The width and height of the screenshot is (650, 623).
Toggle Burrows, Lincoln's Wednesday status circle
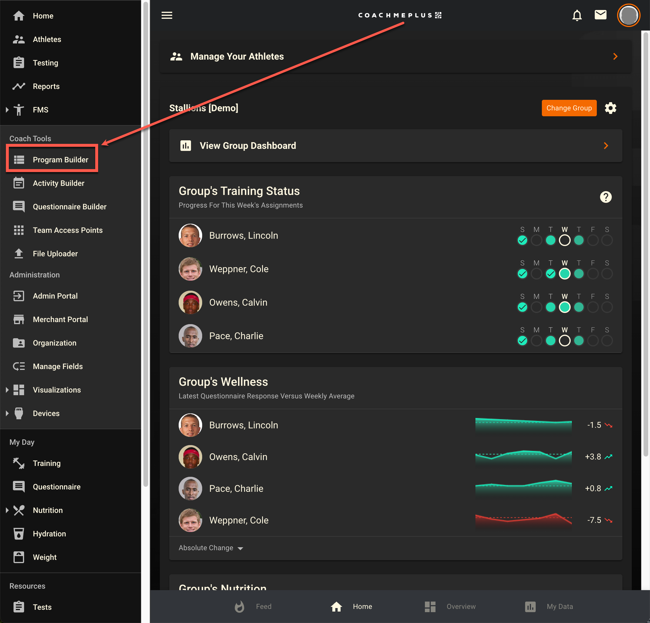564,240
